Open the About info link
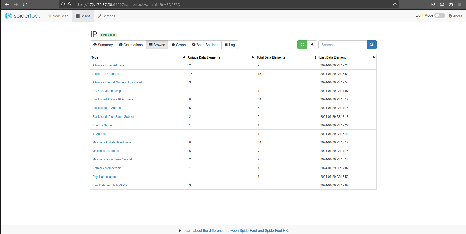The width and height of the screenshot is (466, 234). pyautogui.click(x=455, y=16)
